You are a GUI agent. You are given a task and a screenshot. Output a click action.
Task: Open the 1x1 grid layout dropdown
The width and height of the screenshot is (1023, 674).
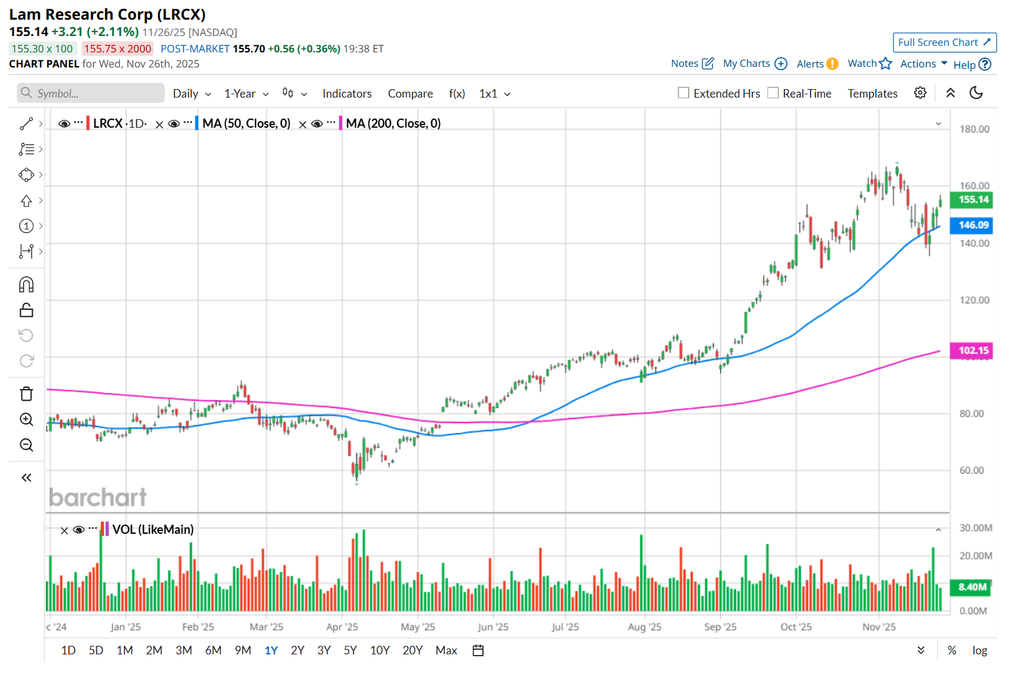(494, 94)
